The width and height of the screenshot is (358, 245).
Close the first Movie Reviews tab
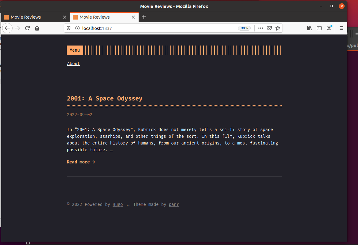64,17
